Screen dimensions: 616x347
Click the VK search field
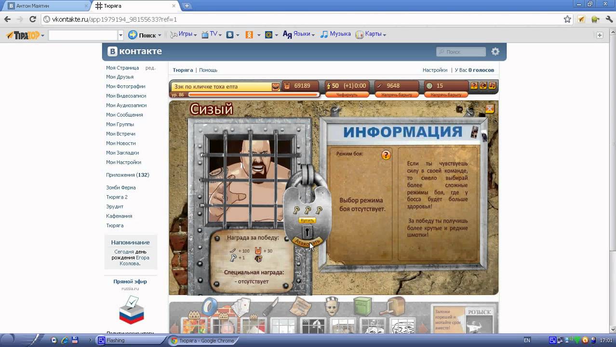click(x=461, y=52)
